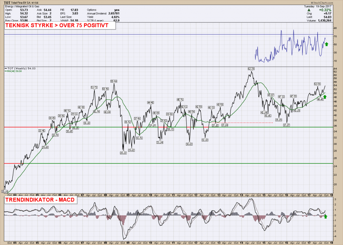Click the Options value yes
343x245 pixels.
click(117, 10)
